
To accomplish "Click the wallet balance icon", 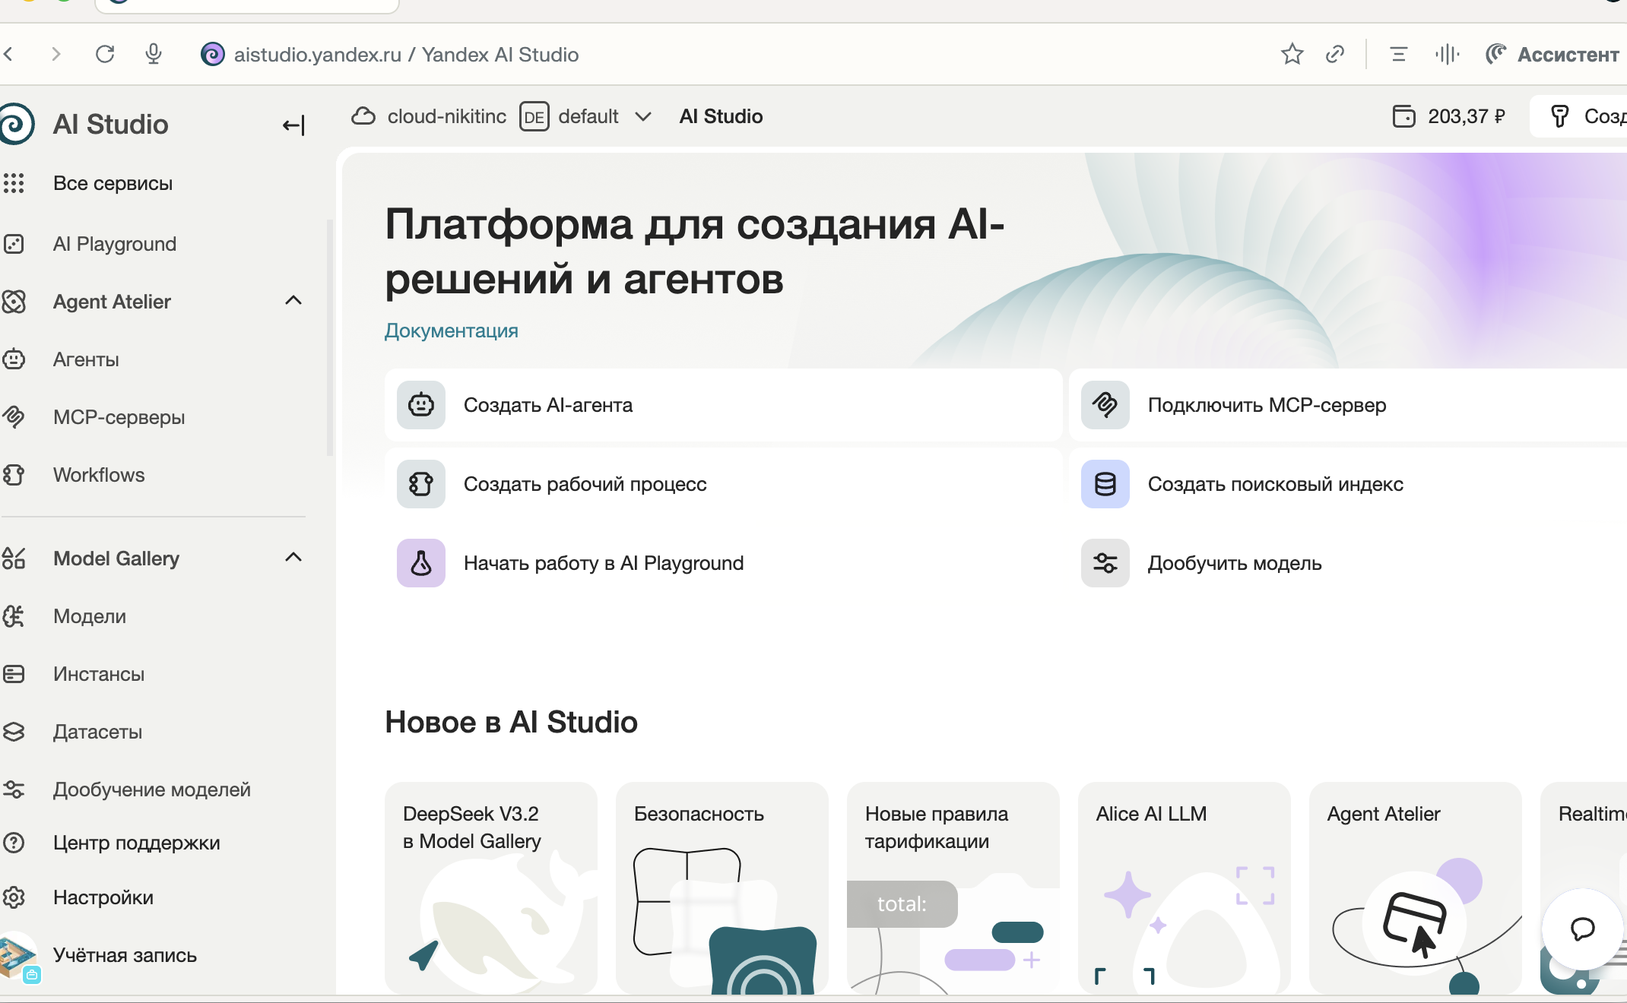I will (1403, 116).
